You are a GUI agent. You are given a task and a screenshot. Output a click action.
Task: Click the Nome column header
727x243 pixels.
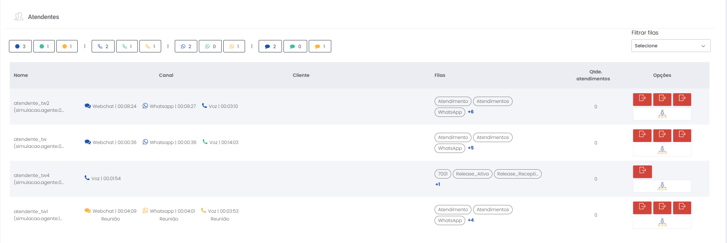21,75
